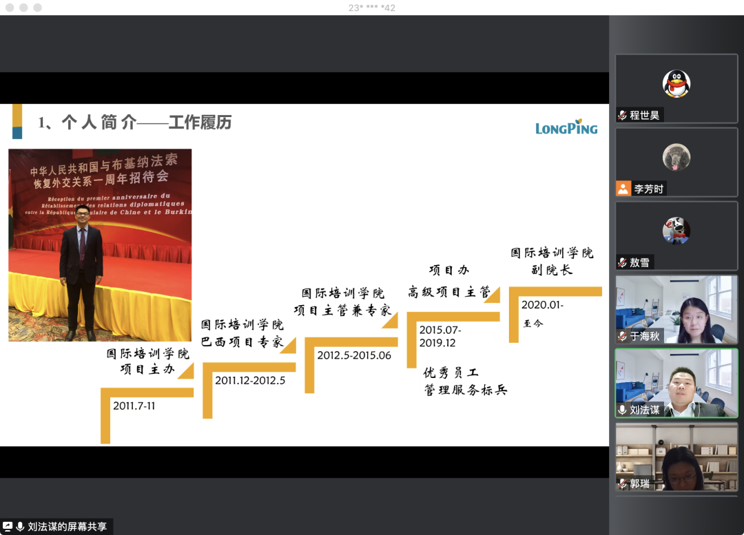Click the screen share icon in bottom status bar
This screenshot has height=535, width=744.
[8, 527]
